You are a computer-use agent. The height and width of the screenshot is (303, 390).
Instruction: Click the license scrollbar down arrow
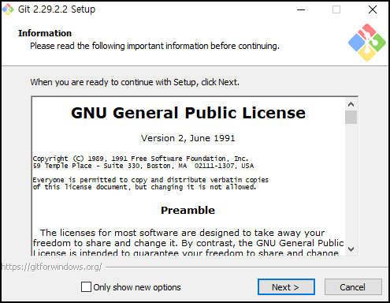pyautogui.click(x=351, y=249)
